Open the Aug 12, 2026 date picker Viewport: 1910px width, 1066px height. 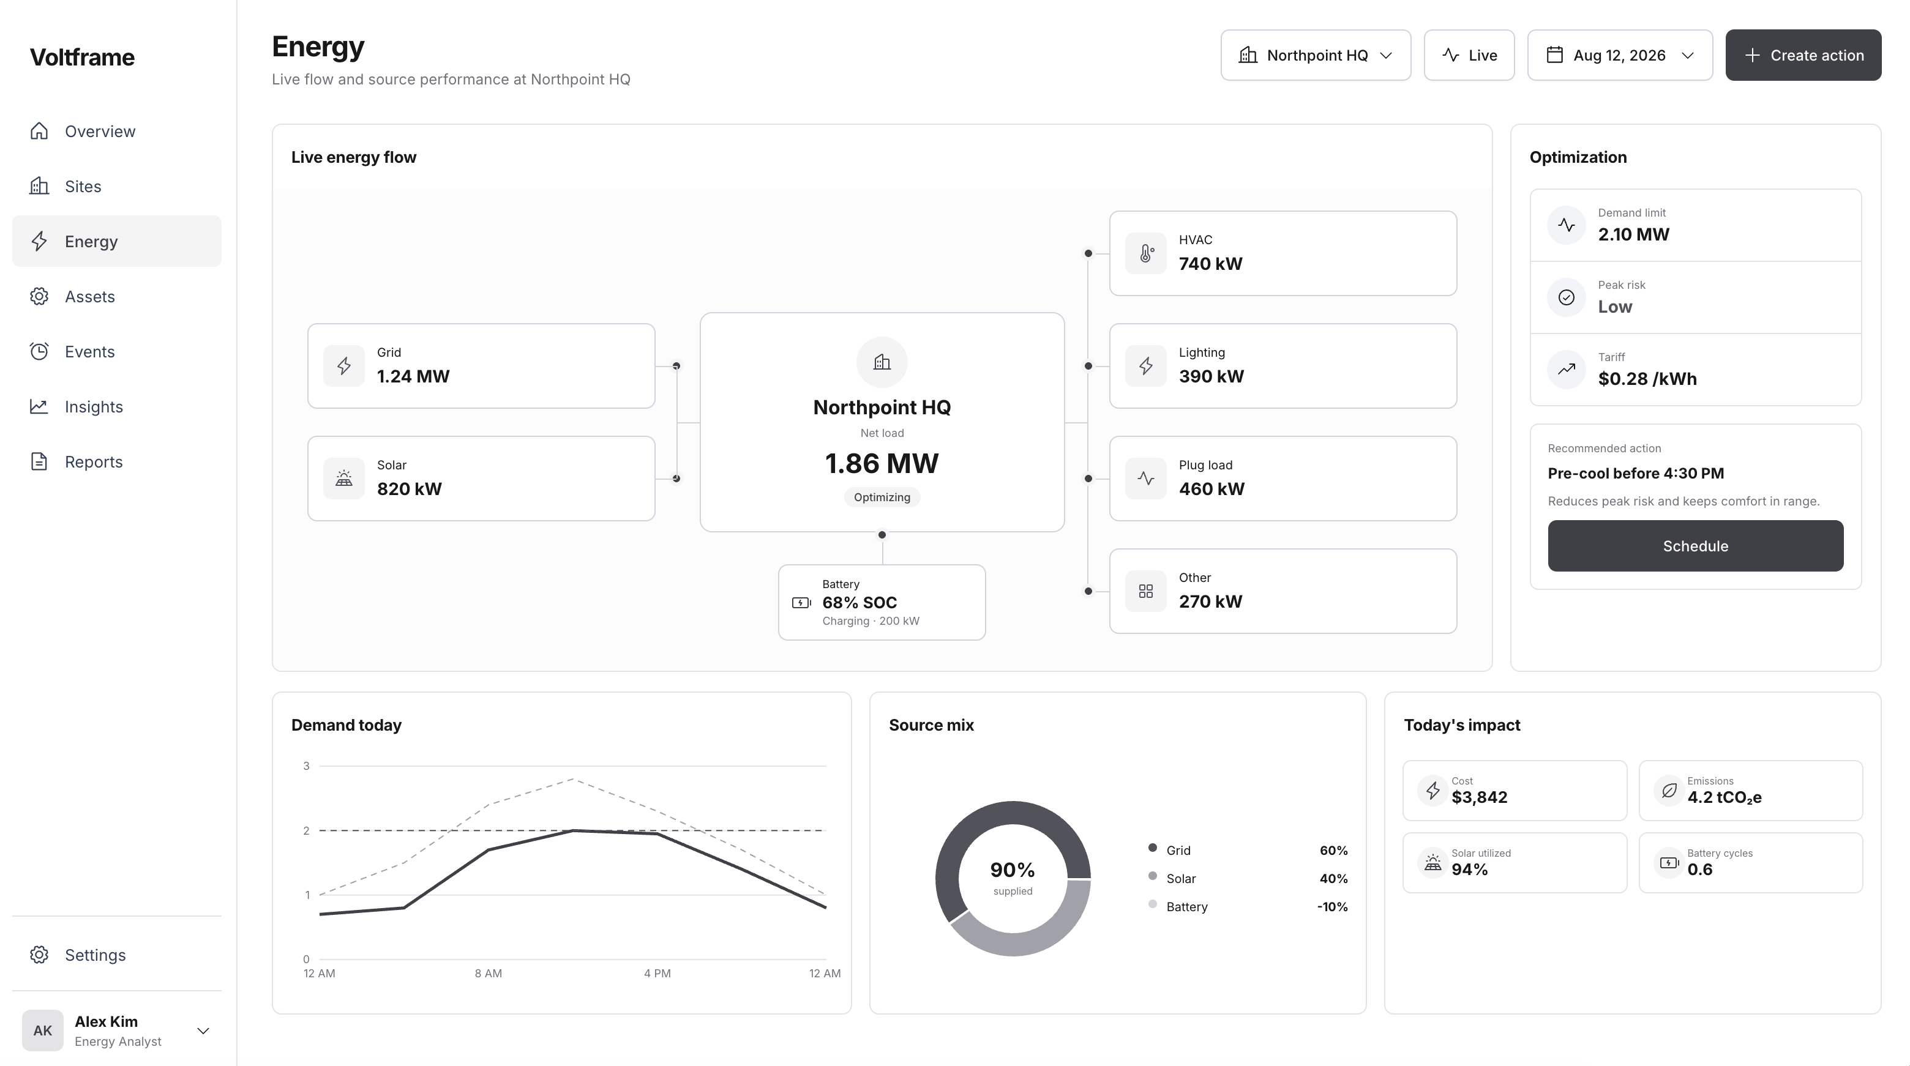pos(1619,56)
